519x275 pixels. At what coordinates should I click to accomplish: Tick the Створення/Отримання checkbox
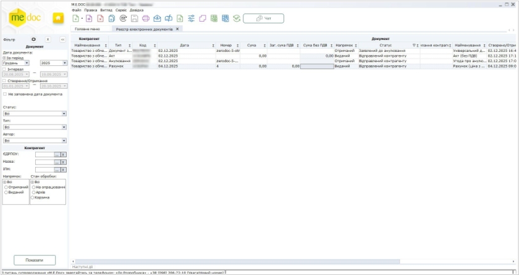4,81
